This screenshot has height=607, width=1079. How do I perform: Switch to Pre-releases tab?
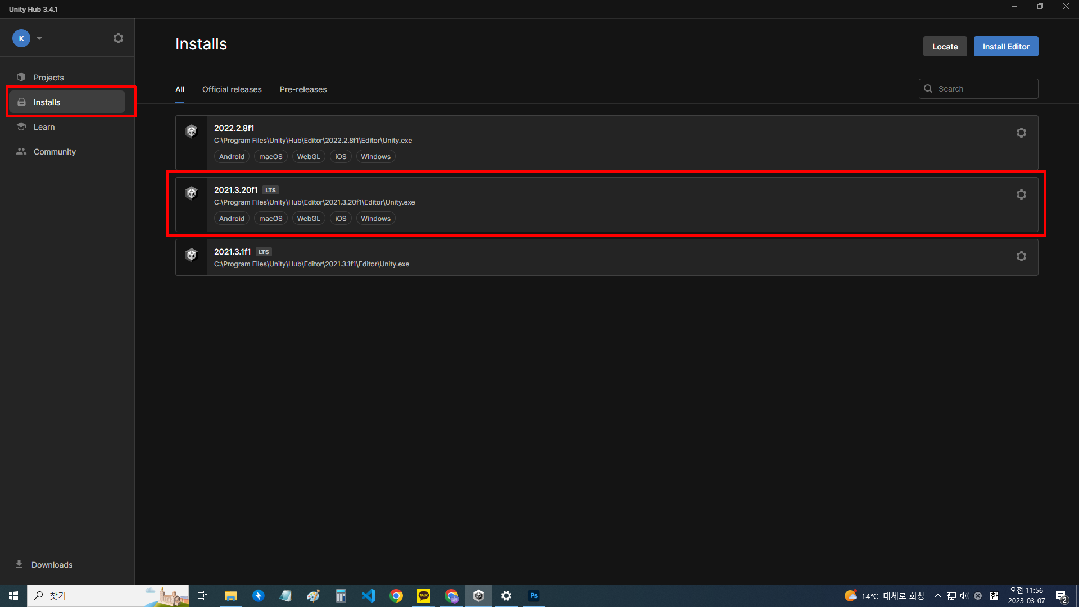303,89
